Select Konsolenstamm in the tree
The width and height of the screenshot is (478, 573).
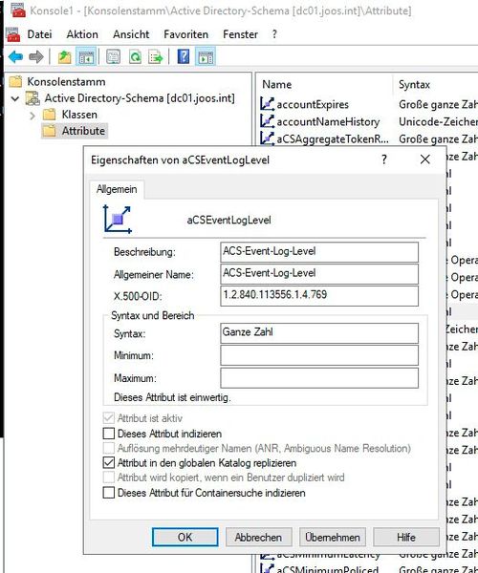tap(66, 81)
